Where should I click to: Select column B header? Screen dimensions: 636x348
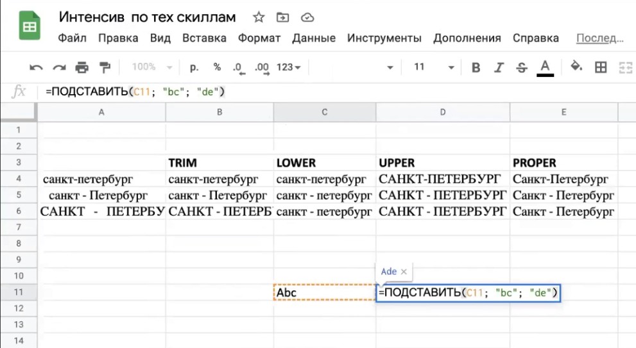coord(219,112)
